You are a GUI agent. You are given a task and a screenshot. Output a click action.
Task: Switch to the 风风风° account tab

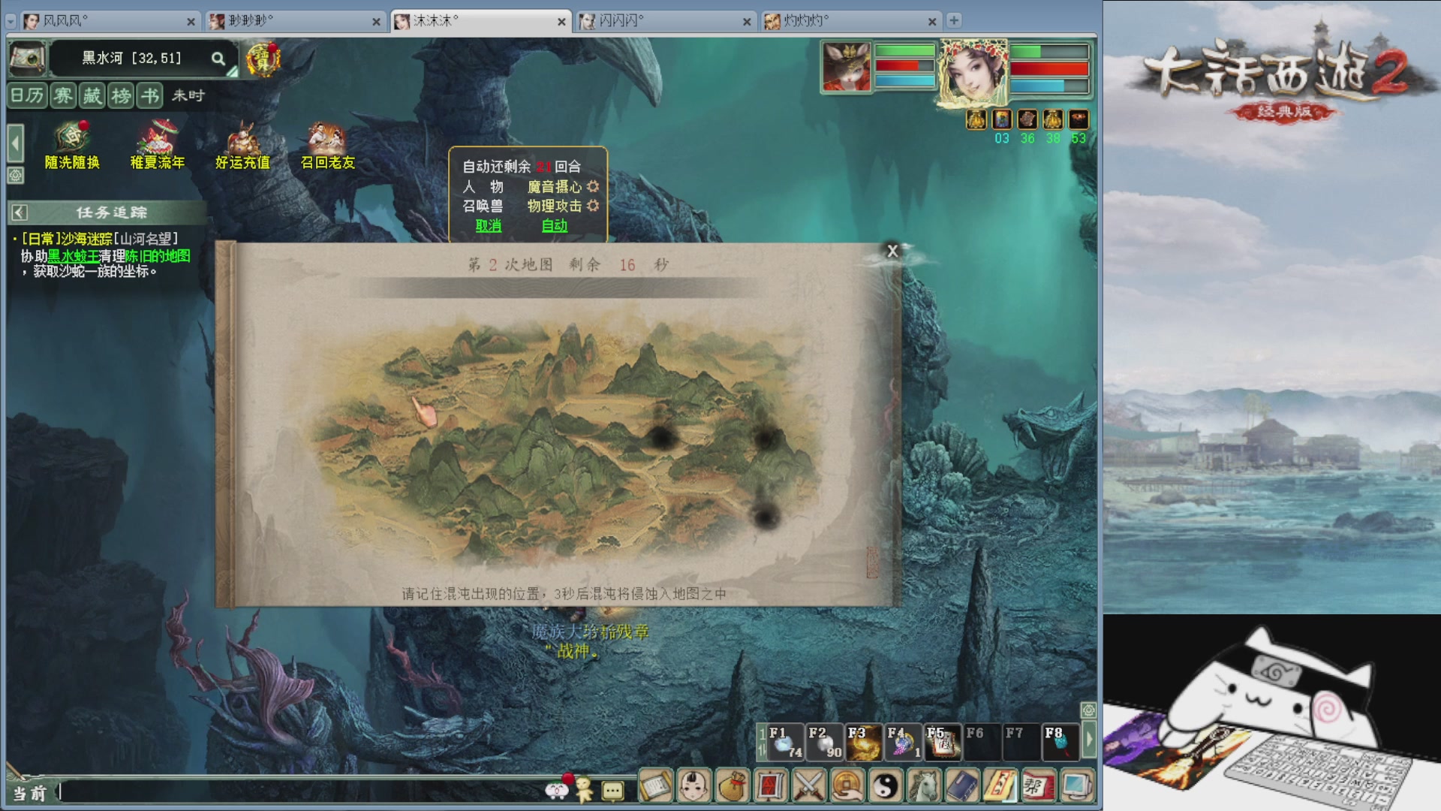[x=110, y=21]
